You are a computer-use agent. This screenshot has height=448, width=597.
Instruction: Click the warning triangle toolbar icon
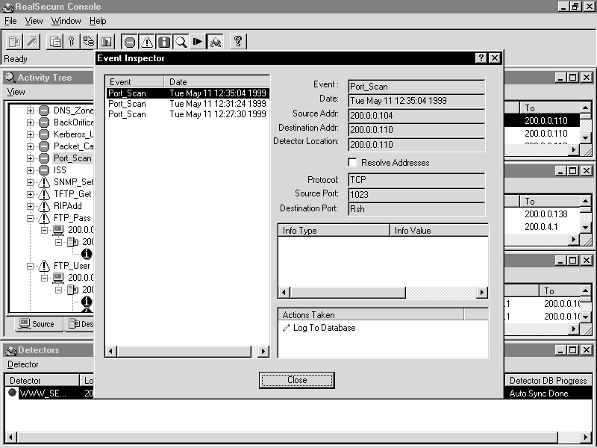(x=147, y=42)
